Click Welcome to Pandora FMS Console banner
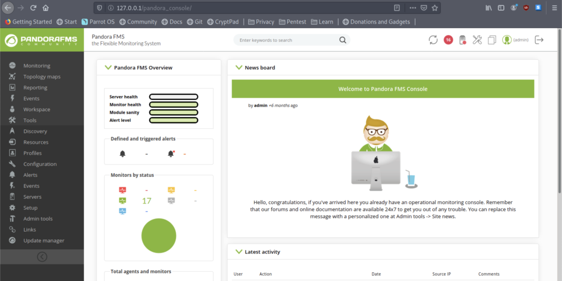 (x=383, y=89)
